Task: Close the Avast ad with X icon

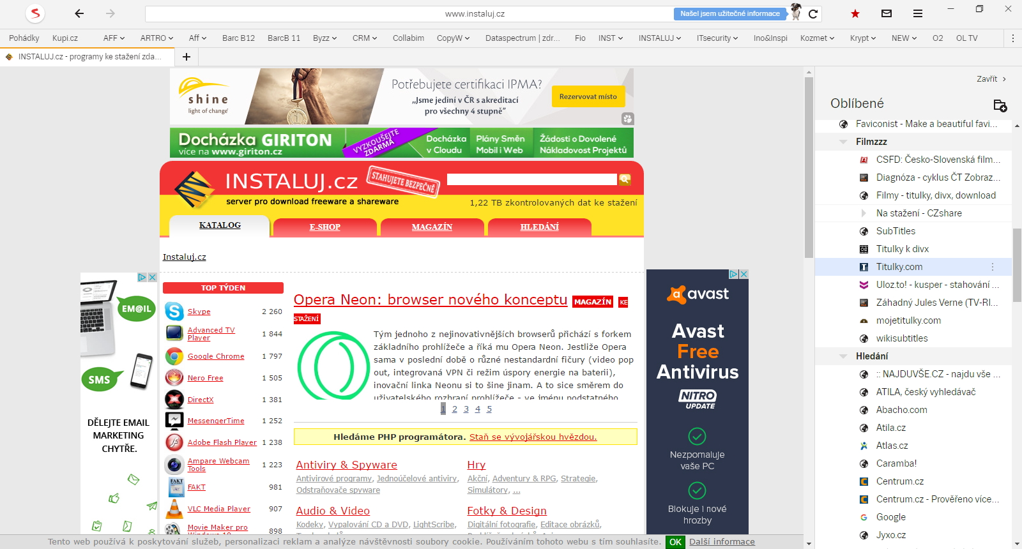Action: pos(744,274)
